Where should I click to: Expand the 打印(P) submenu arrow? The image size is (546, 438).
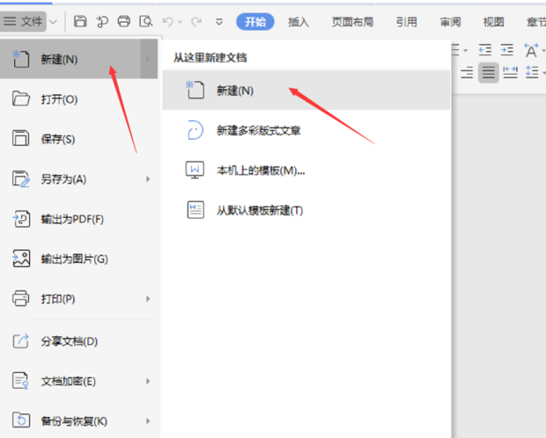148,299
